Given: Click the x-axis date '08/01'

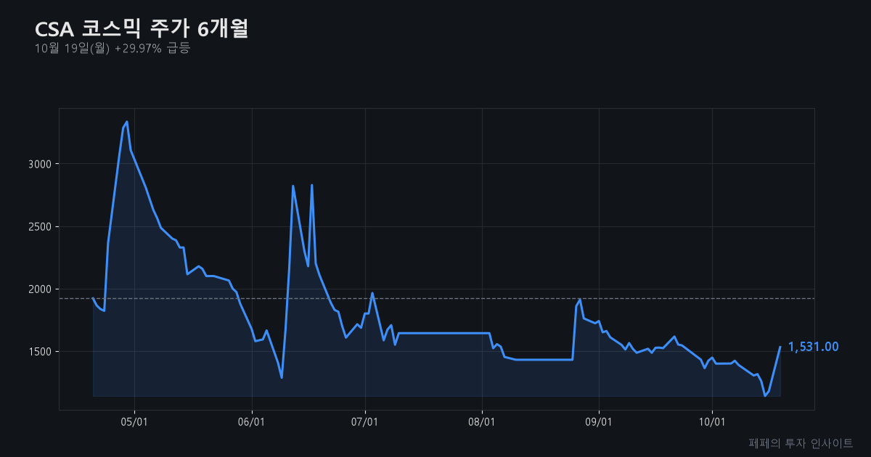Looking at the screenshot, I should click(481, 421).
